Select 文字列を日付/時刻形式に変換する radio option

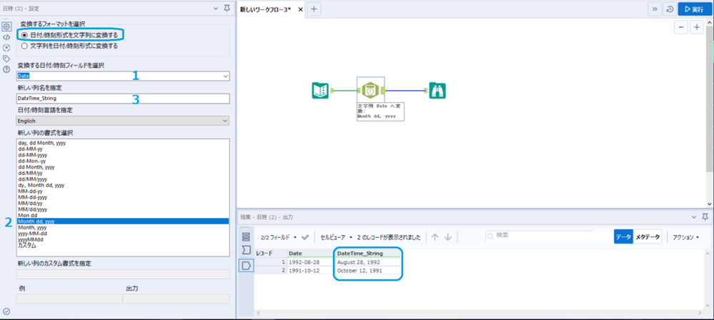coord(69,46)
